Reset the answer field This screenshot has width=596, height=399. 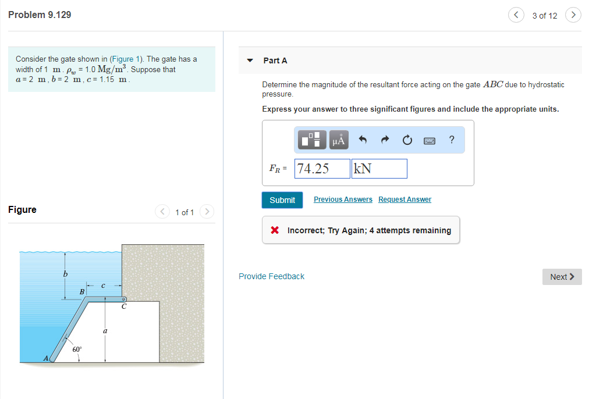pyautogui.click(x=407, y=140)
